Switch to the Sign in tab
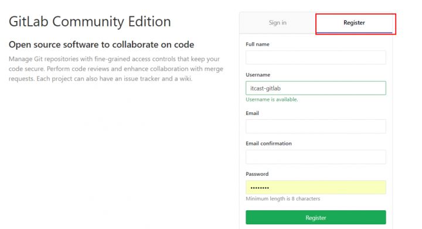The image size is (422, 229). pos(277,23)
